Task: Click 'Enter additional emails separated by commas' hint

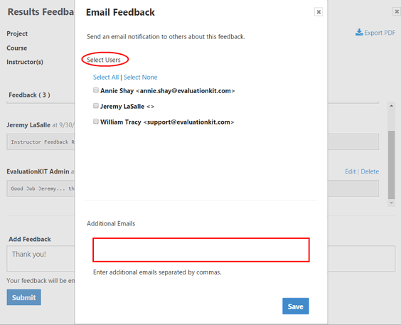Action: point(157,272)
